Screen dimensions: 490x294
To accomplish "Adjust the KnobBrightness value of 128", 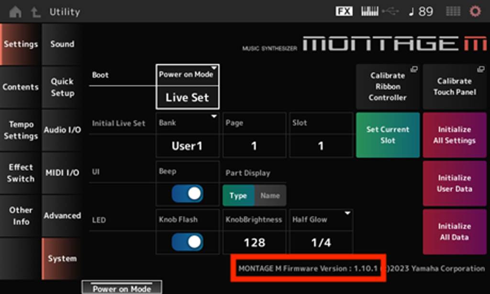I will 254,242.
